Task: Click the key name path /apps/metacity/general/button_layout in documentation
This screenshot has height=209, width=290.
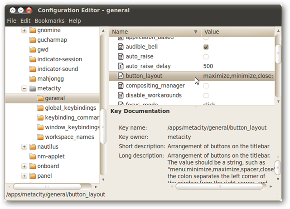Action: coord(217,127)
